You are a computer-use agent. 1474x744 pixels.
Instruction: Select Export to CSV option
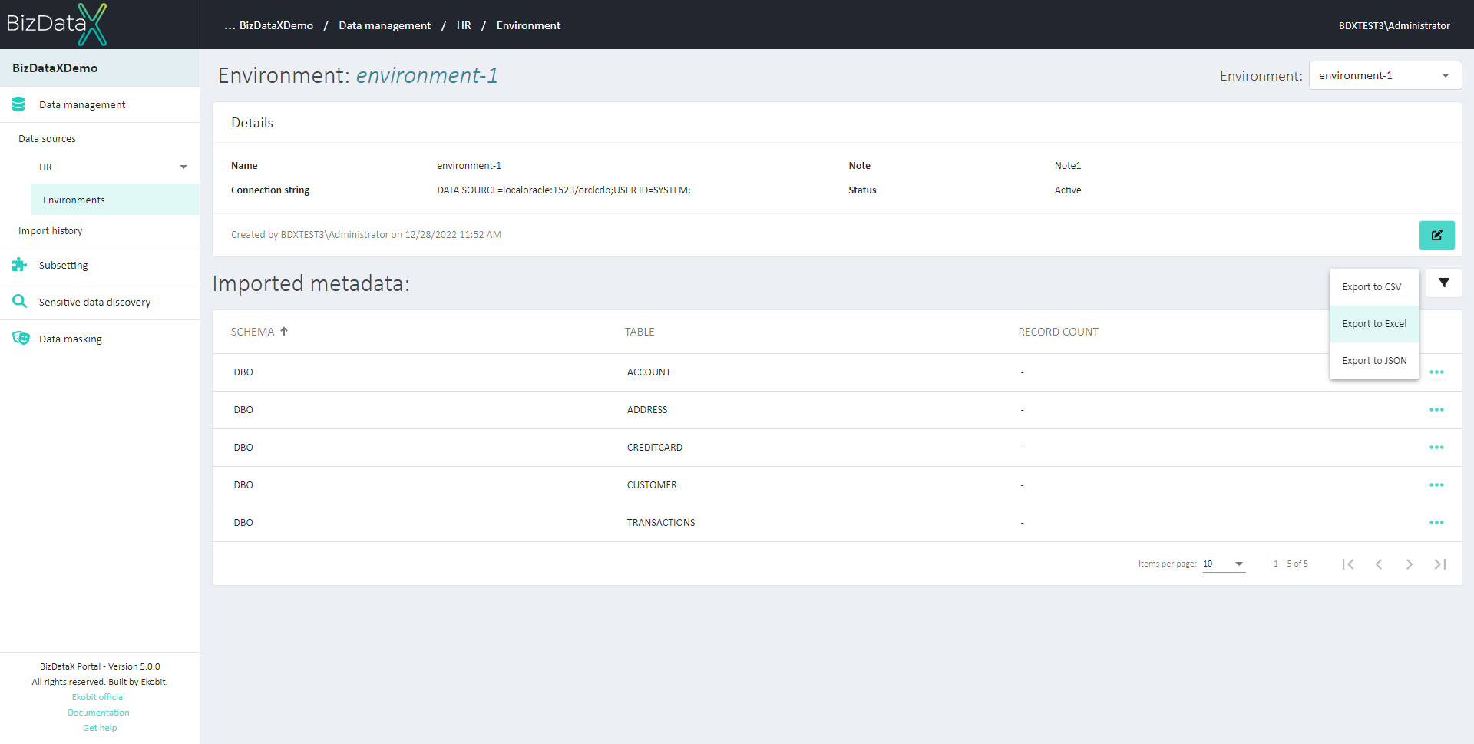1374,287
